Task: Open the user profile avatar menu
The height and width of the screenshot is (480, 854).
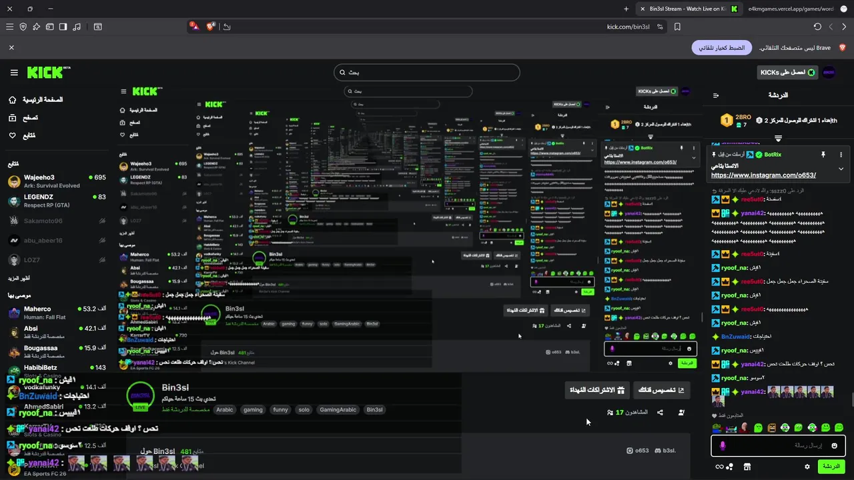Action: click(829, 72)
